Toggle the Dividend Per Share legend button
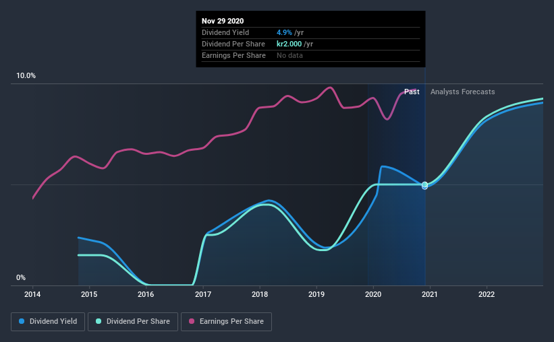The image size is (554, 342). [x=133, y=322]
